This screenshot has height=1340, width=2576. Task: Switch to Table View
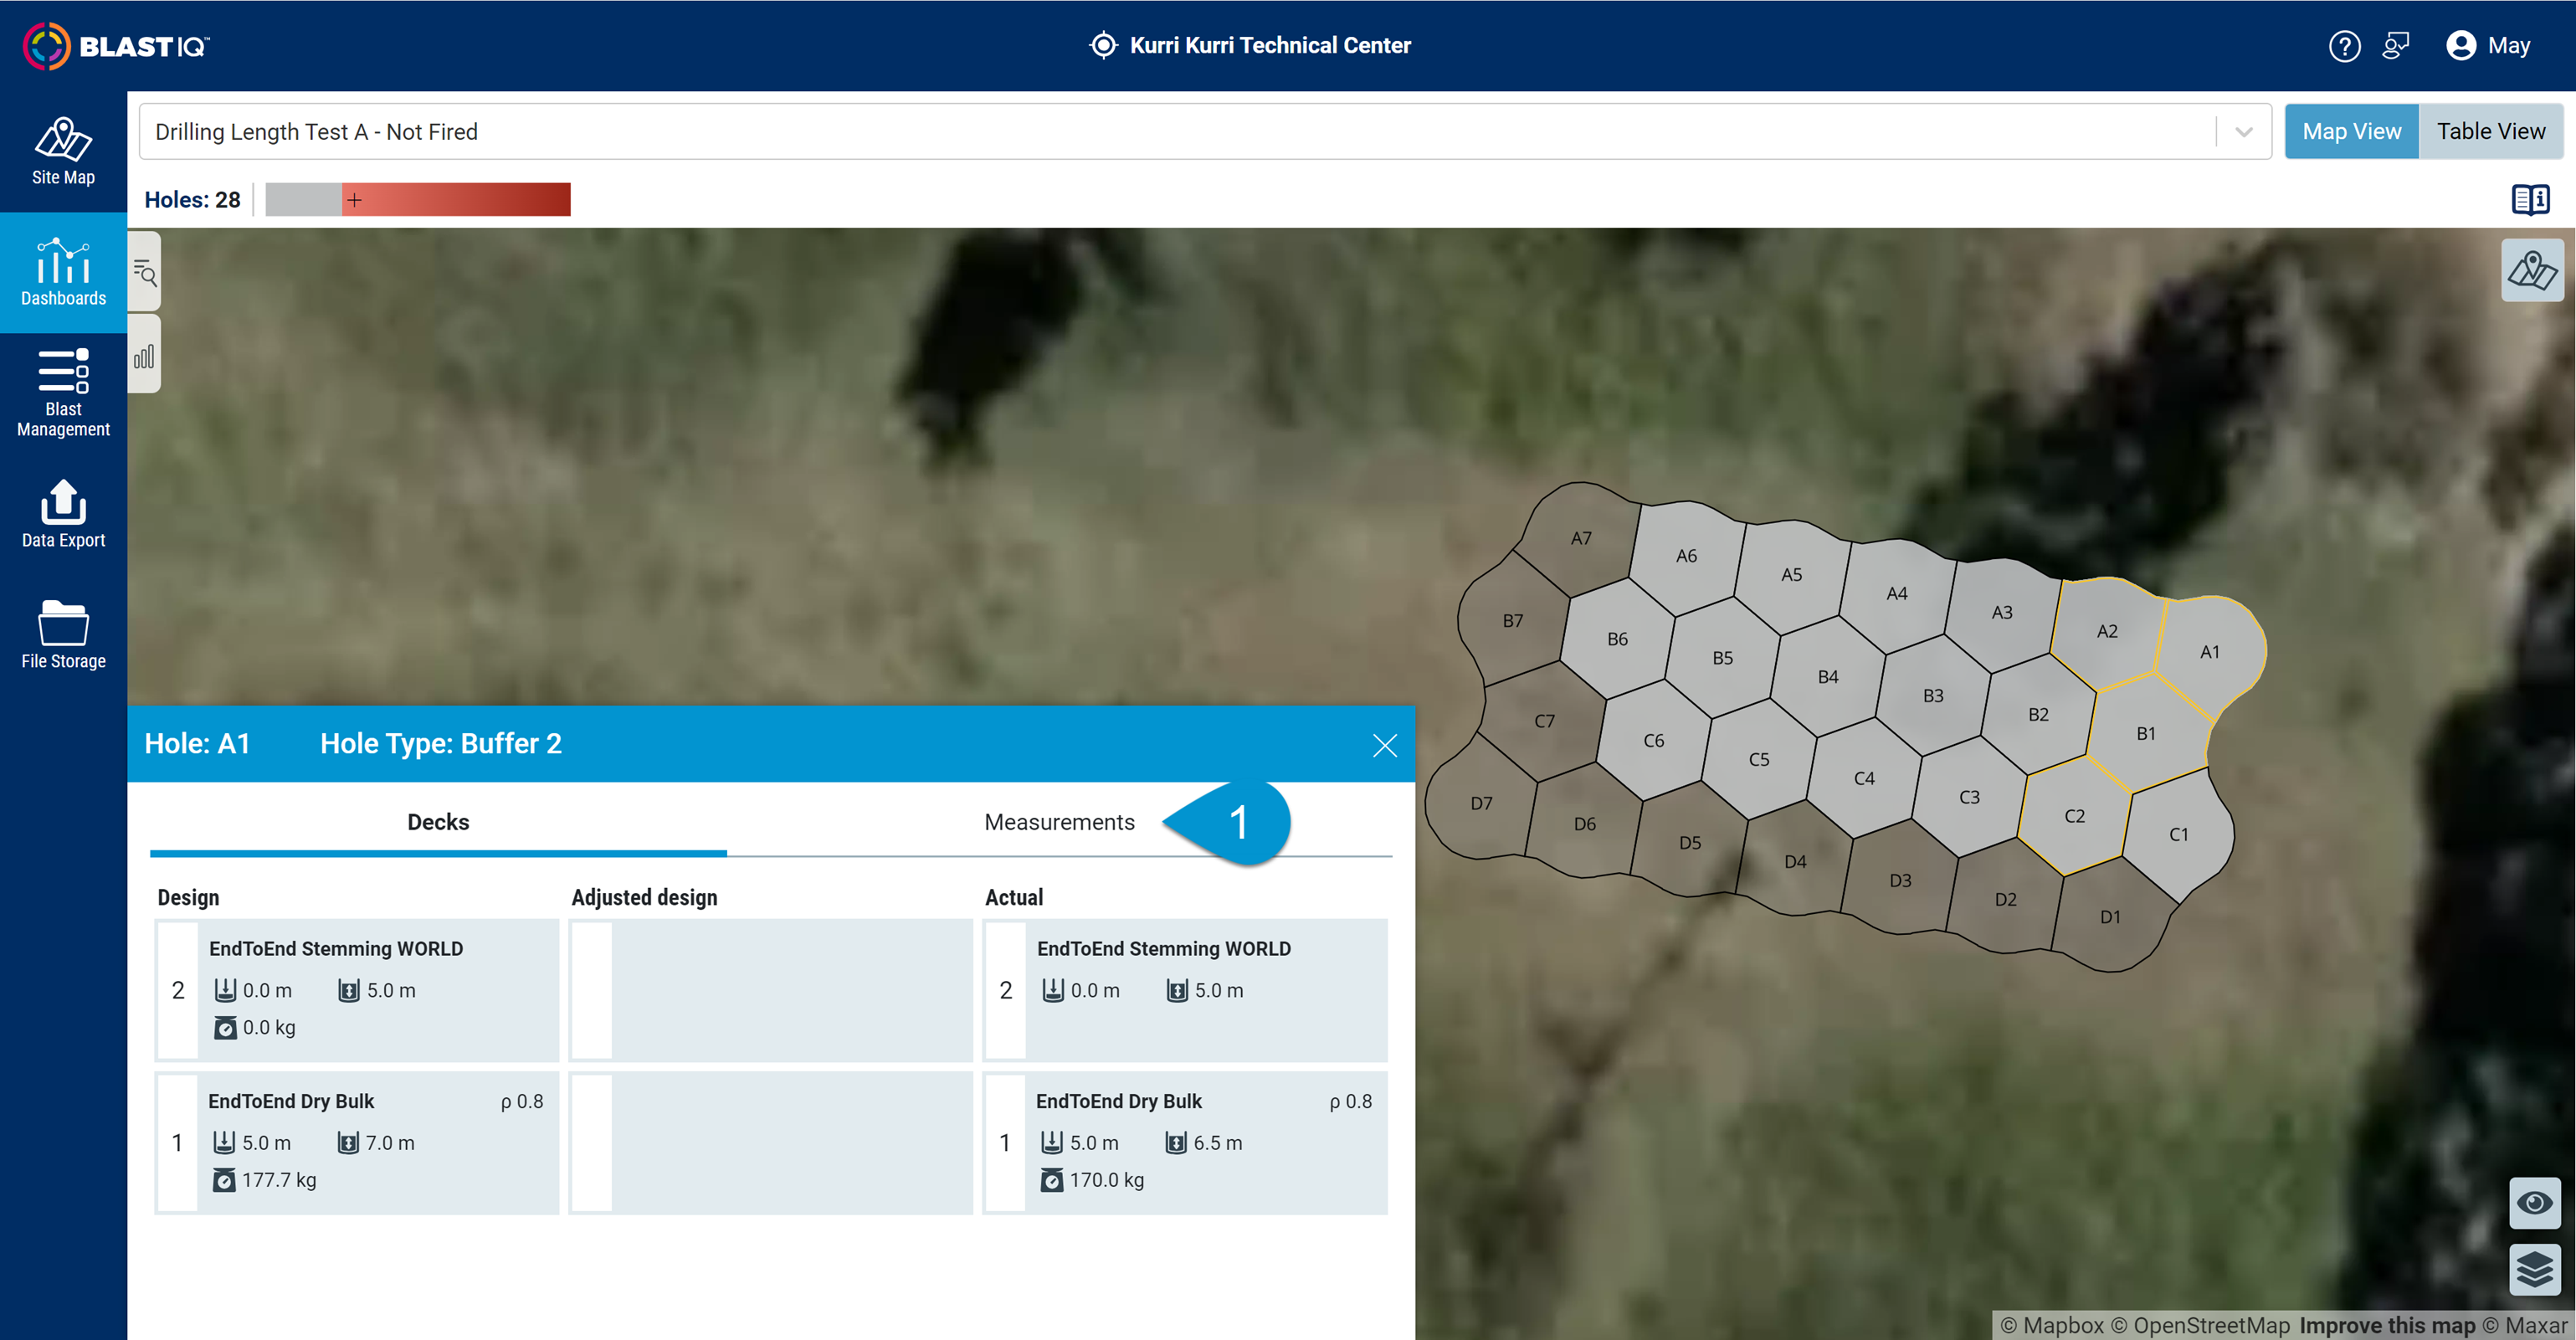[2490, 131]
